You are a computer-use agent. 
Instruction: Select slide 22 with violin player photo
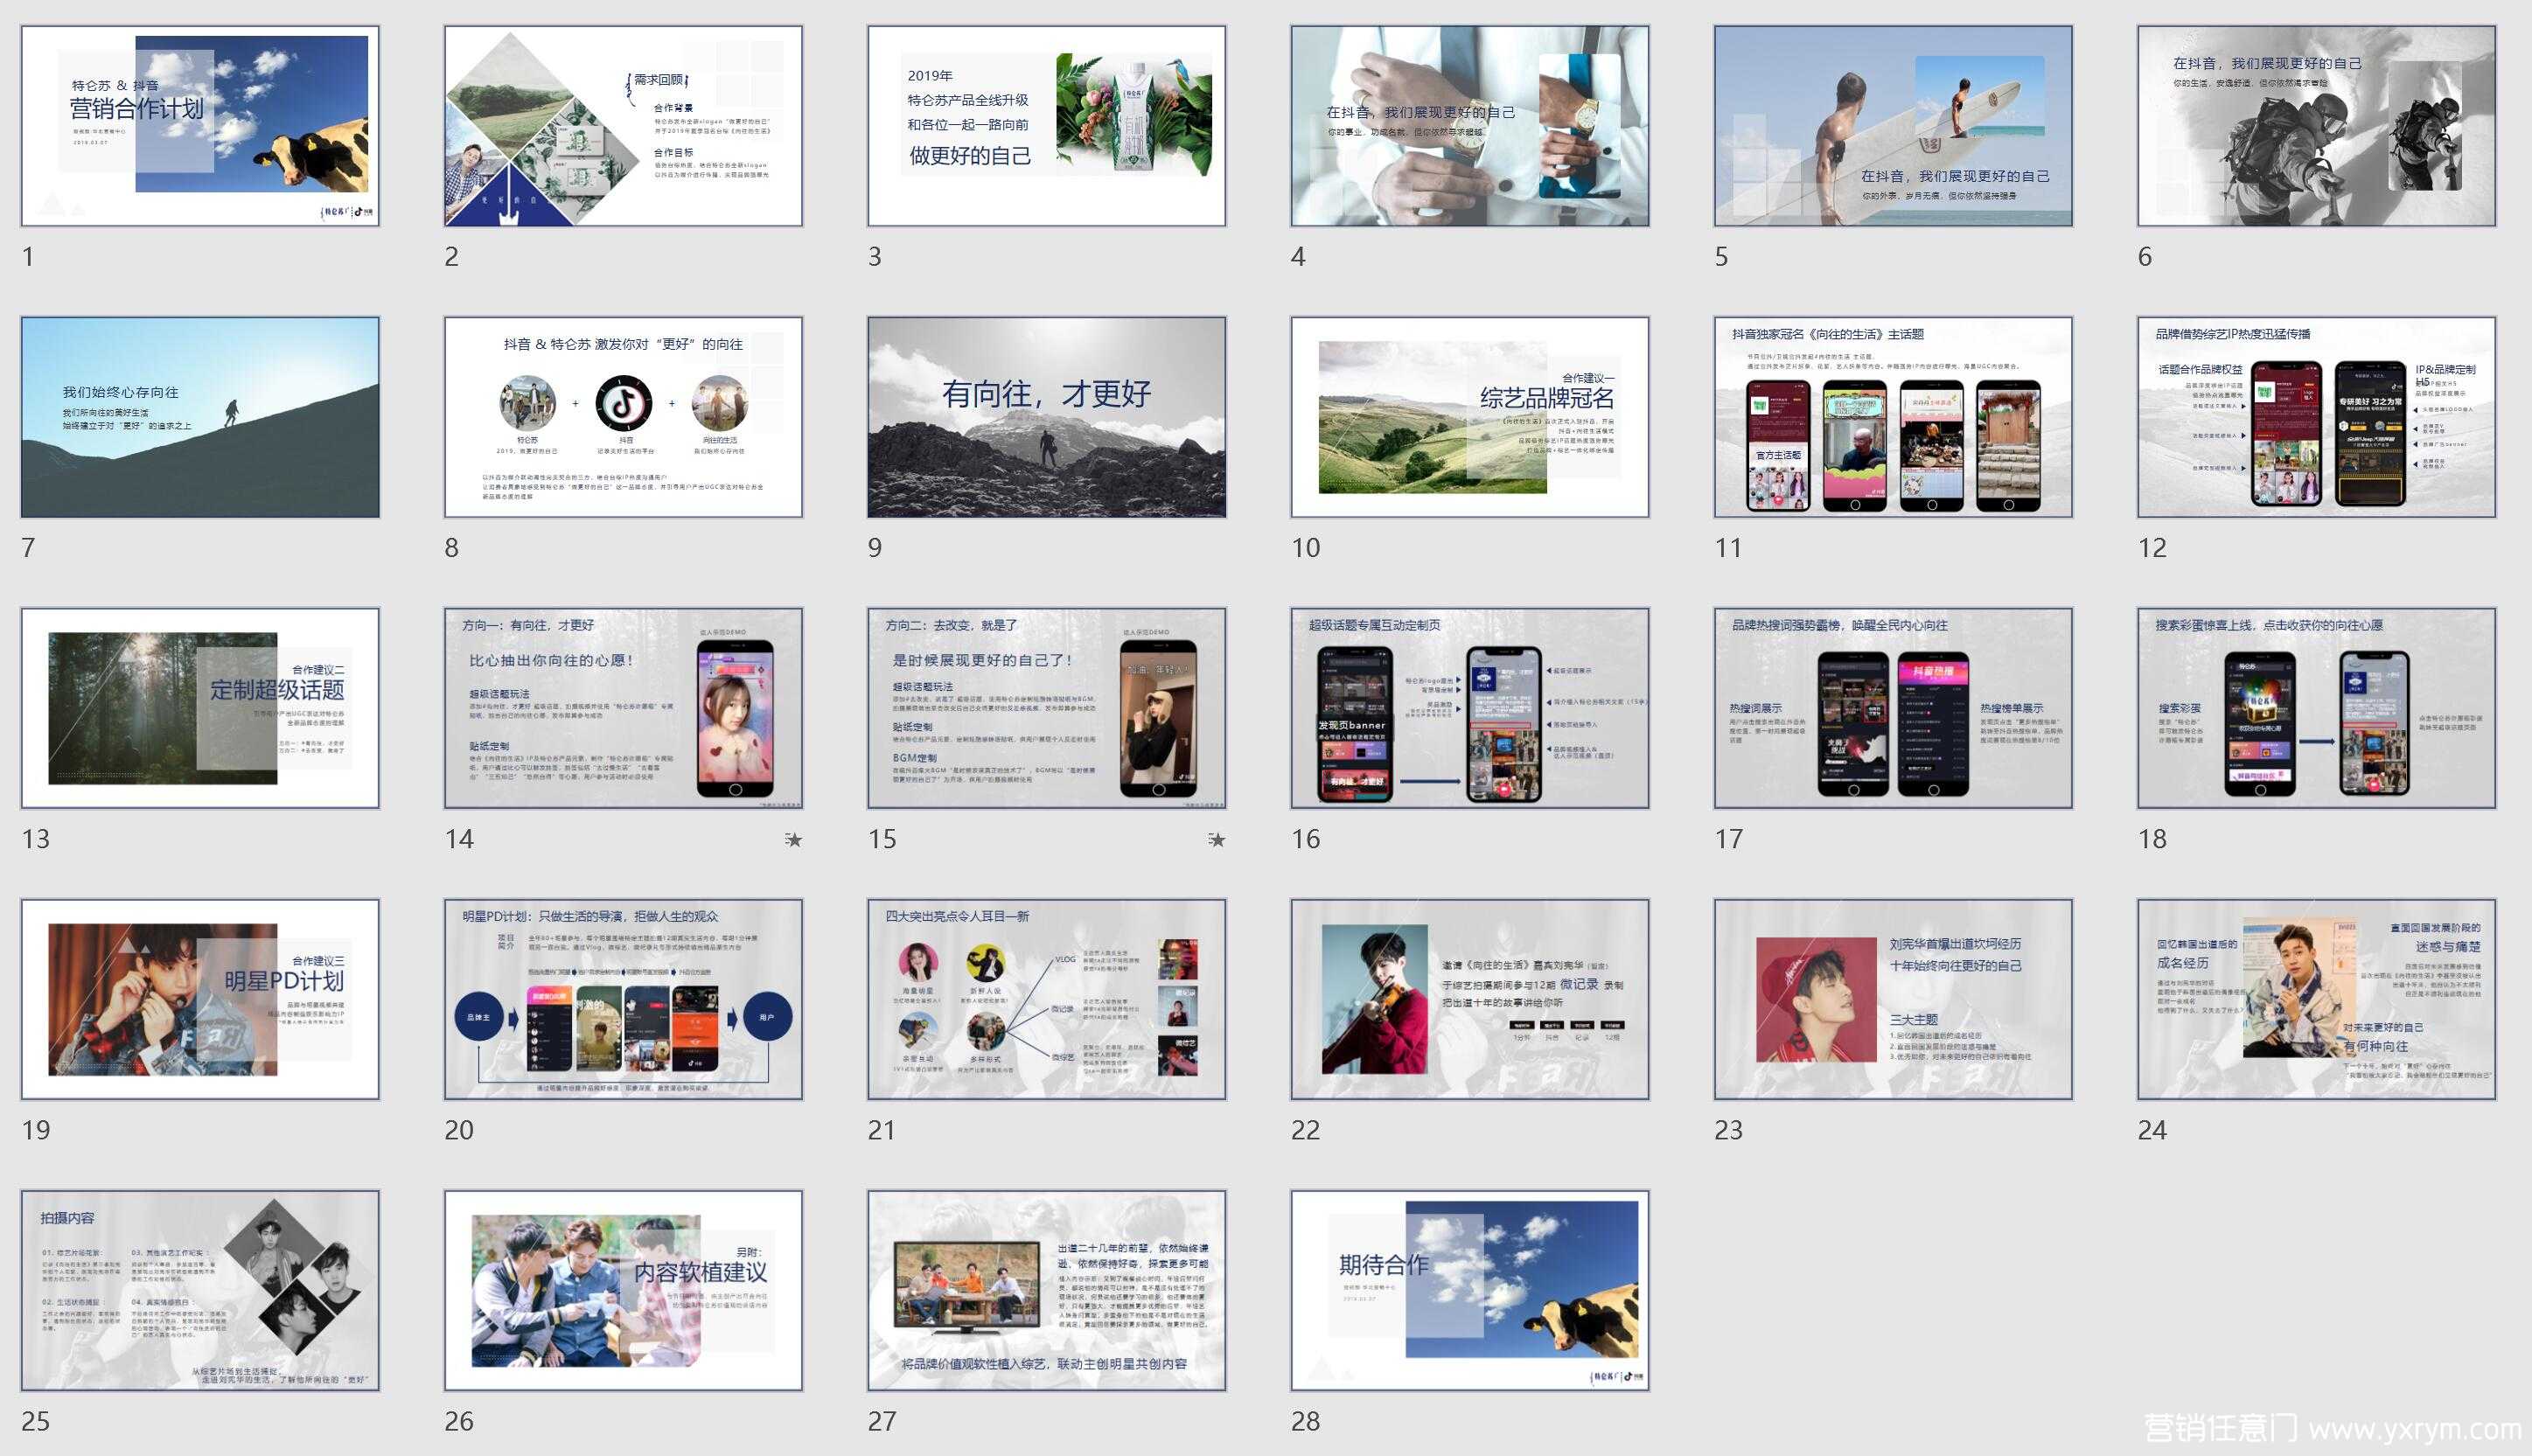1470,999
